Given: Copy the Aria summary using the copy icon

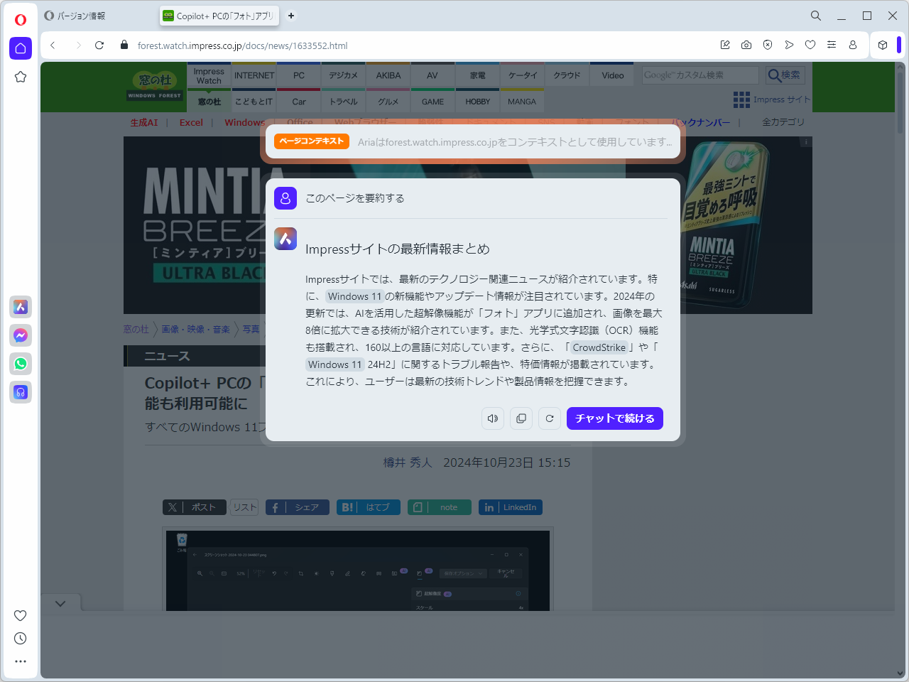Looking at the screenshot, I should [x=521, y=418].
